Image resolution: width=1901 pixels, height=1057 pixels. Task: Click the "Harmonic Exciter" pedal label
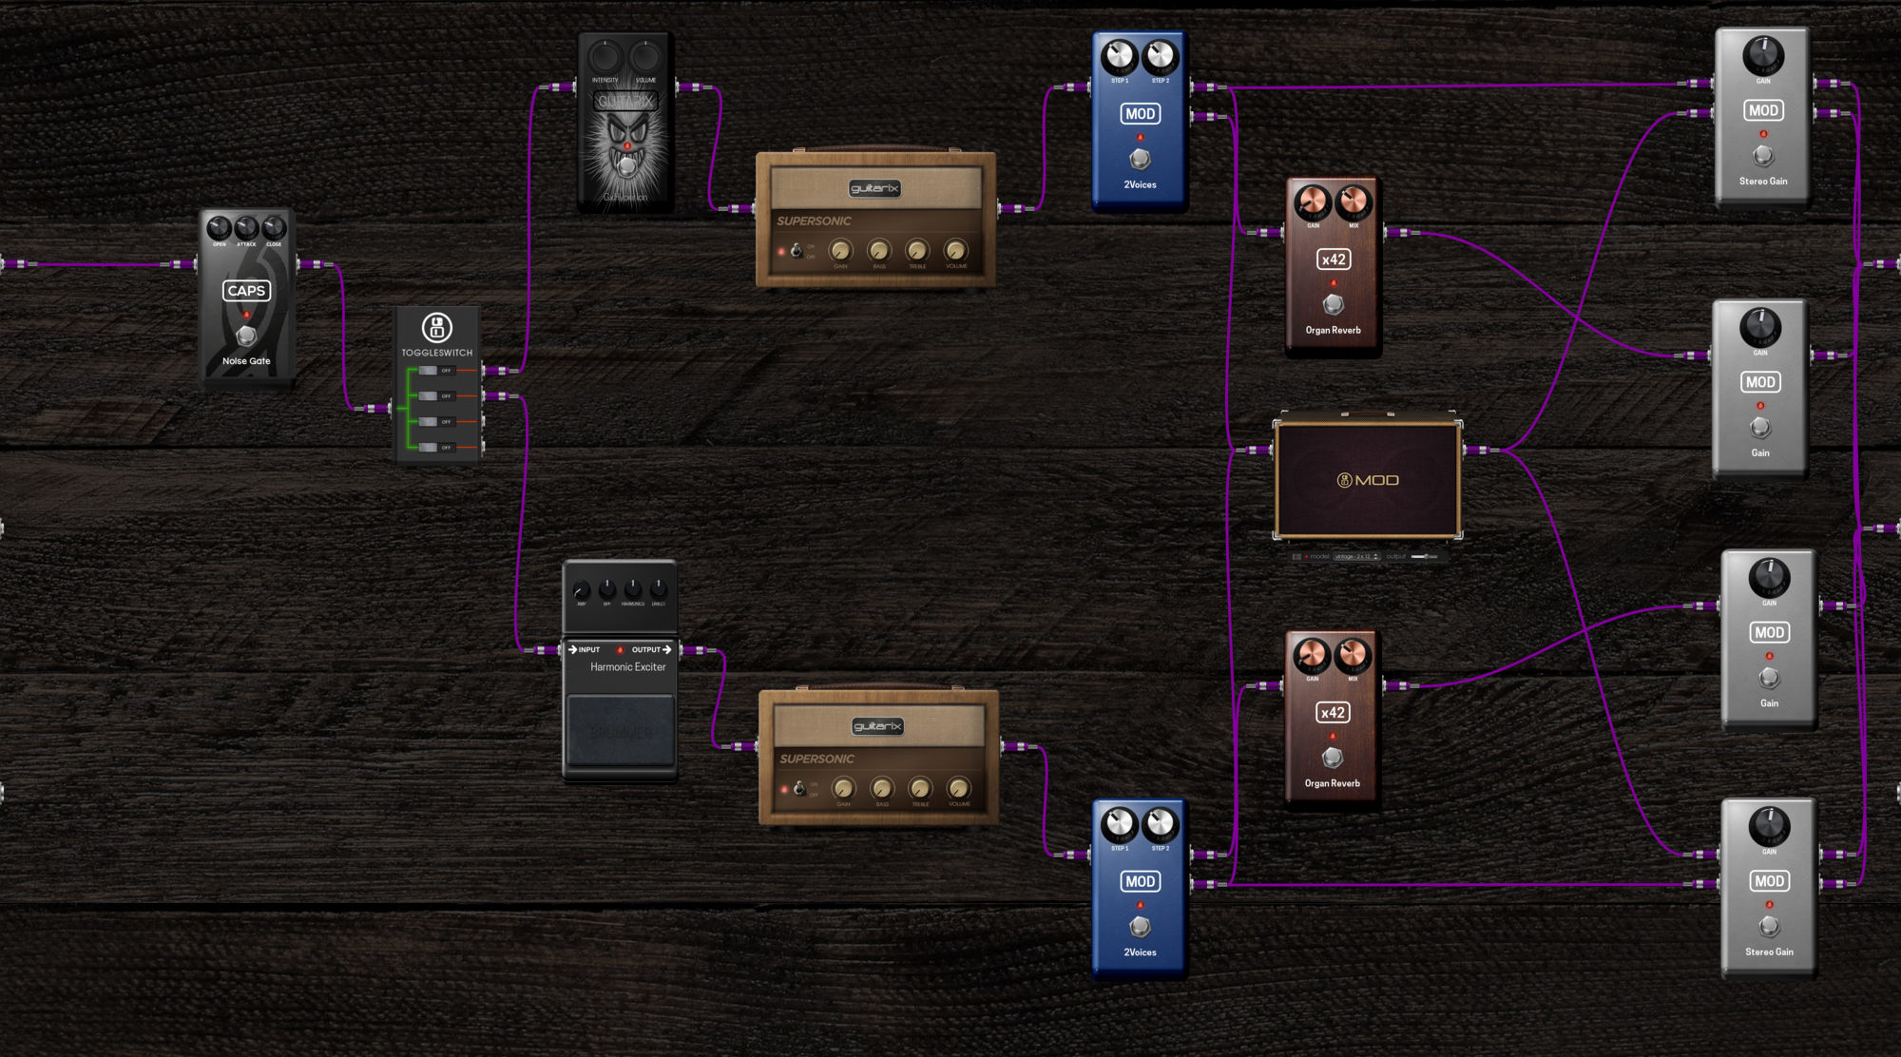(628, 667)
